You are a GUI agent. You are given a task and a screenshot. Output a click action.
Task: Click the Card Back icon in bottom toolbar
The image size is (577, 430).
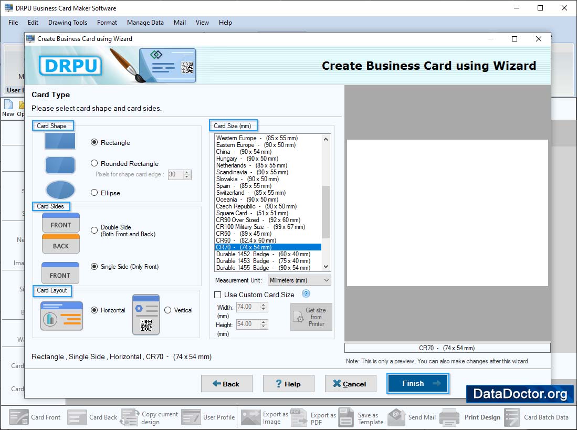tap(77, 417)
